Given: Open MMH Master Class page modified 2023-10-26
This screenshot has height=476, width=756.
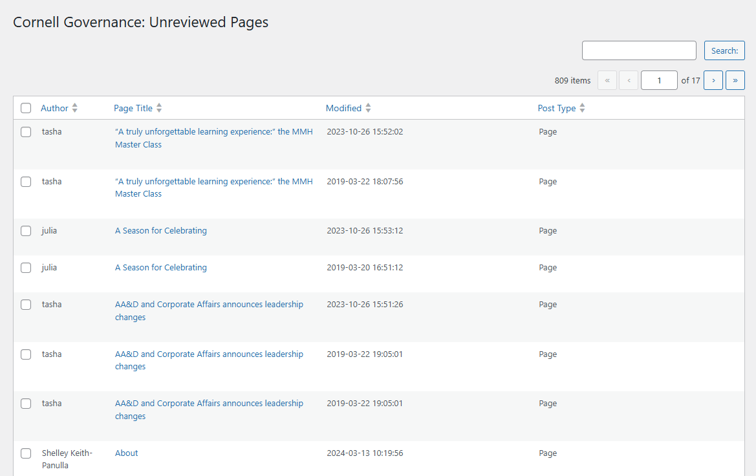Looking at the screenshot, I should (213, 138).
